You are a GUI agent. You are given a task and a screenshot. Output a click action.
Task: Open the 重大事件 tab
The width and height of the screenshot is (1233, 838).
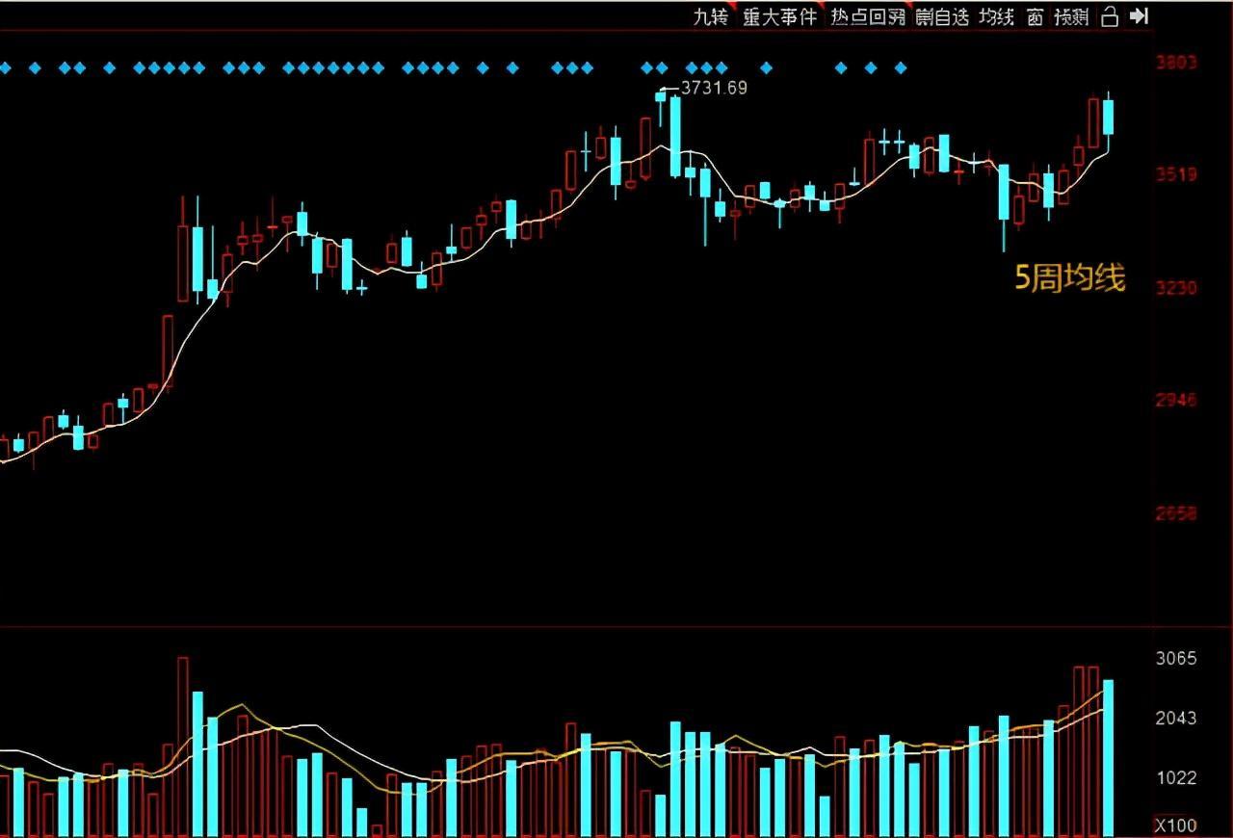click(779, 16)
